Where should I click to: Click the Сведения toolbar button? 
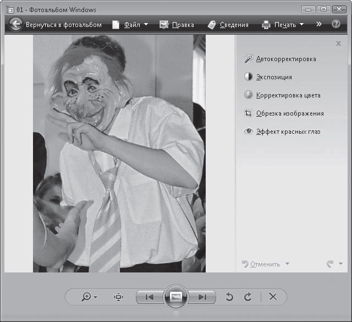pyautogui.click(x=228, y=25)
